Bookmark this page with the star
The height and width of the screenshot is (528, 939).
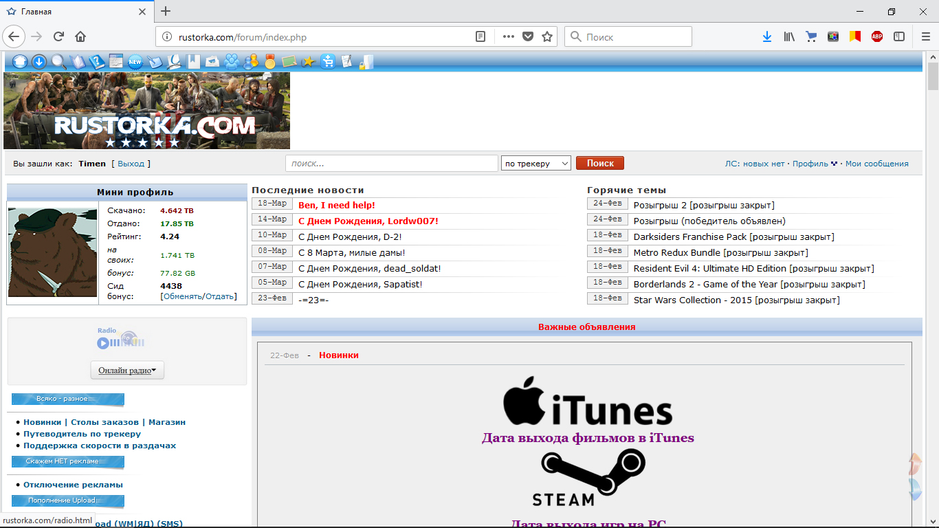pos(547,37)
